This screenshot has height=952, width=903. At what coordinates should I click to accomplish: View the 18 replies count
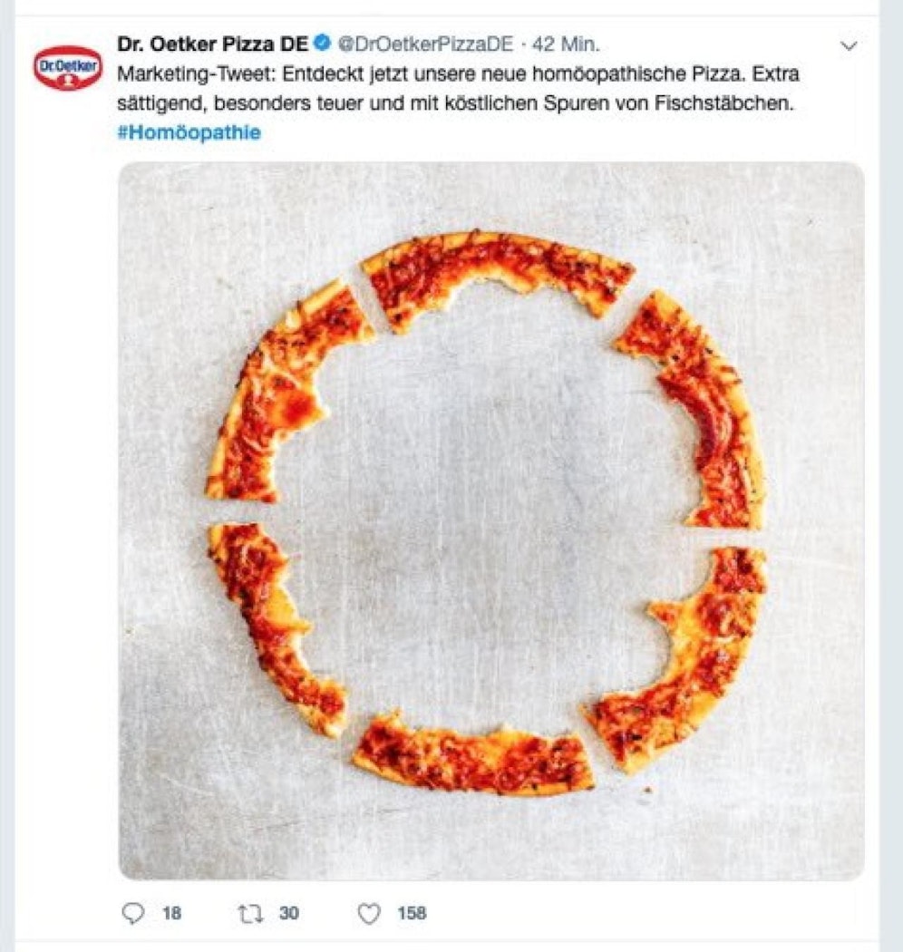tap(170, 914)
